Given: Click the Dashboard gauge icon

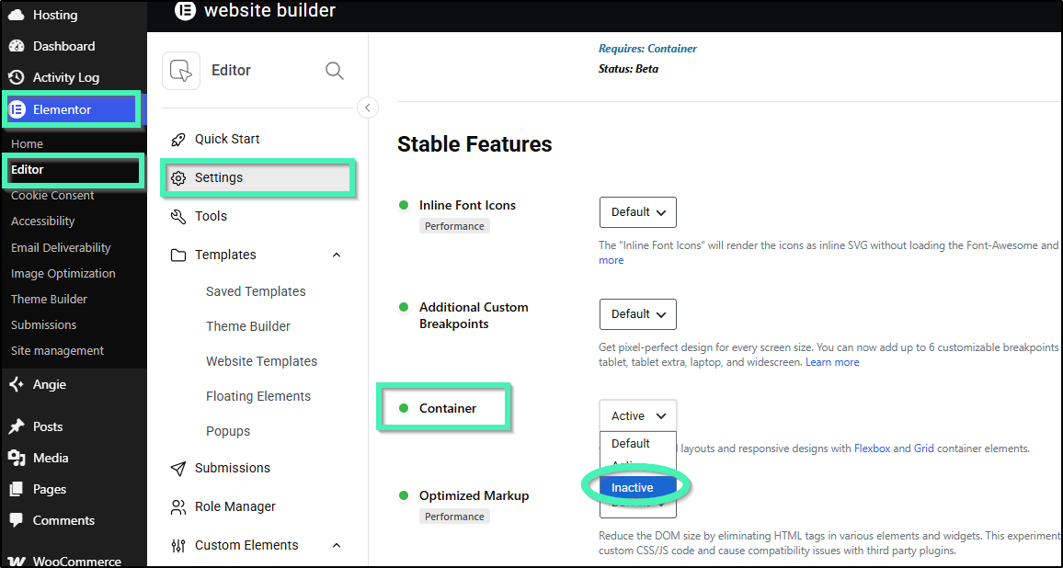Looking at the screenshot, I should (17, 46).
